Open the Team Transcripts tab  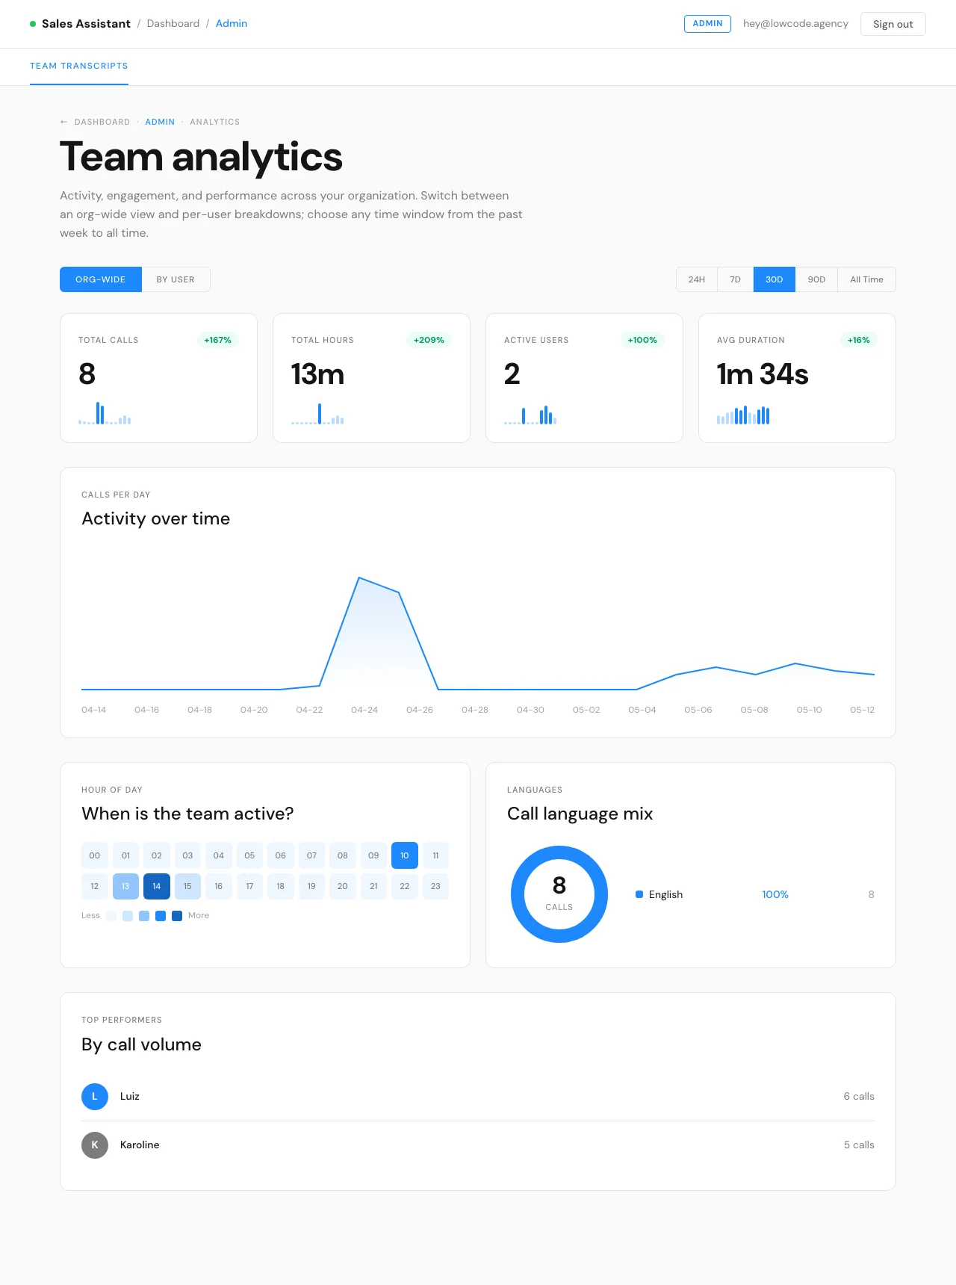79,66
